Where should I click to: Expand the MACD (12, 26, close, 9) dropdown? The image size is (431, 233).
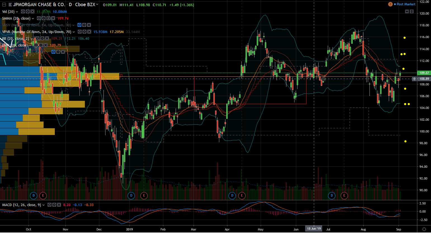(44, 205)
